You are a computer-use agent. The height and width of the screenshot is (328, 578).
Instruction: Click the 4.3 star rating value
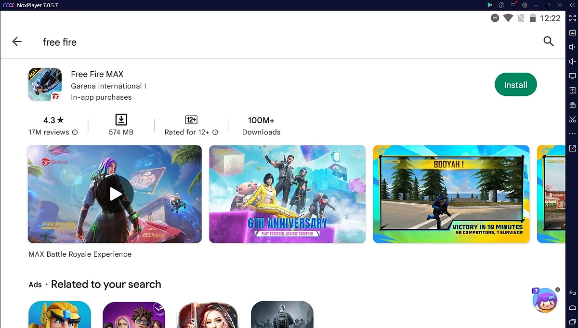tap(53, 120)
